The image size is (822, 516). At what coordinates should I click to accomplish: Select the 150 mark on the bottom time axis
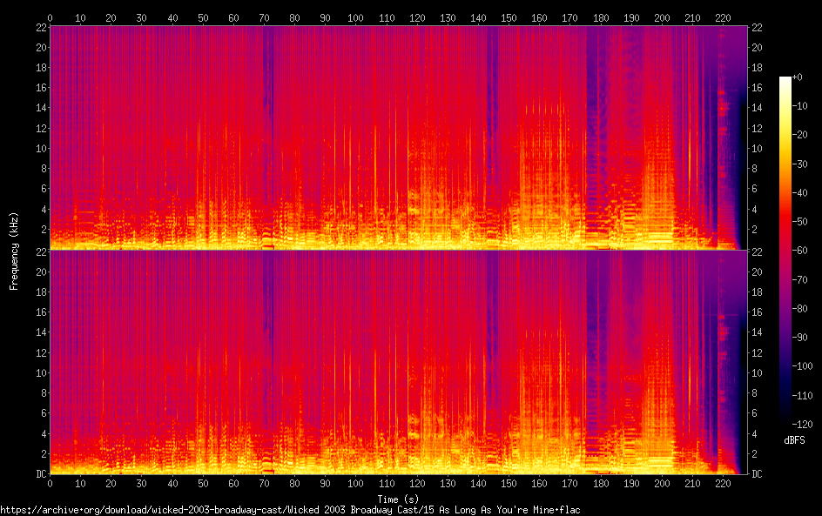(x=507, y=483)
